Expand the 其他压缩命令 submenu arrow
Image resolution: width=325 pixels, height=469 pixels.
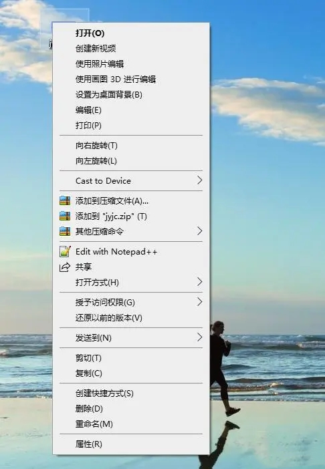[x=199, y=231]
